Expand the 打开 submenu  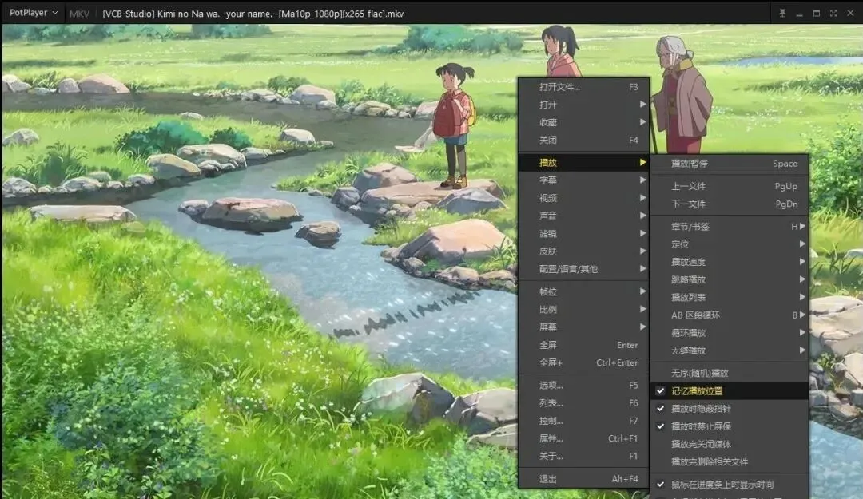point(584,105)
